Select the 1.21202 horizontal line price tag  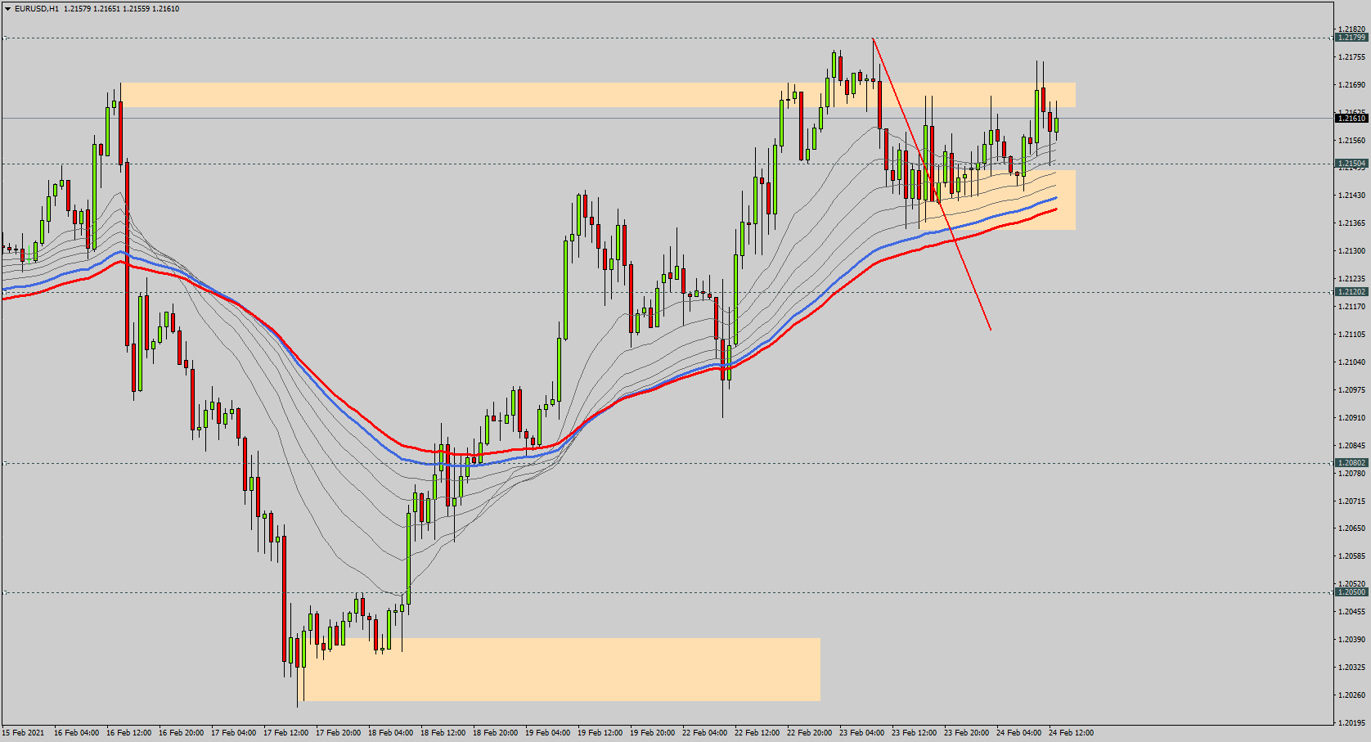[x=1351, y=292]
